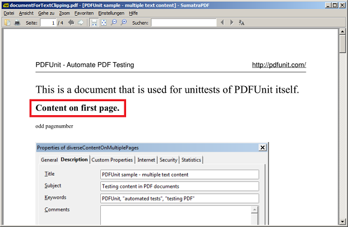Select the fit width view icon
The height and width of the screenshot is (227, 348).
click(94, 22)
